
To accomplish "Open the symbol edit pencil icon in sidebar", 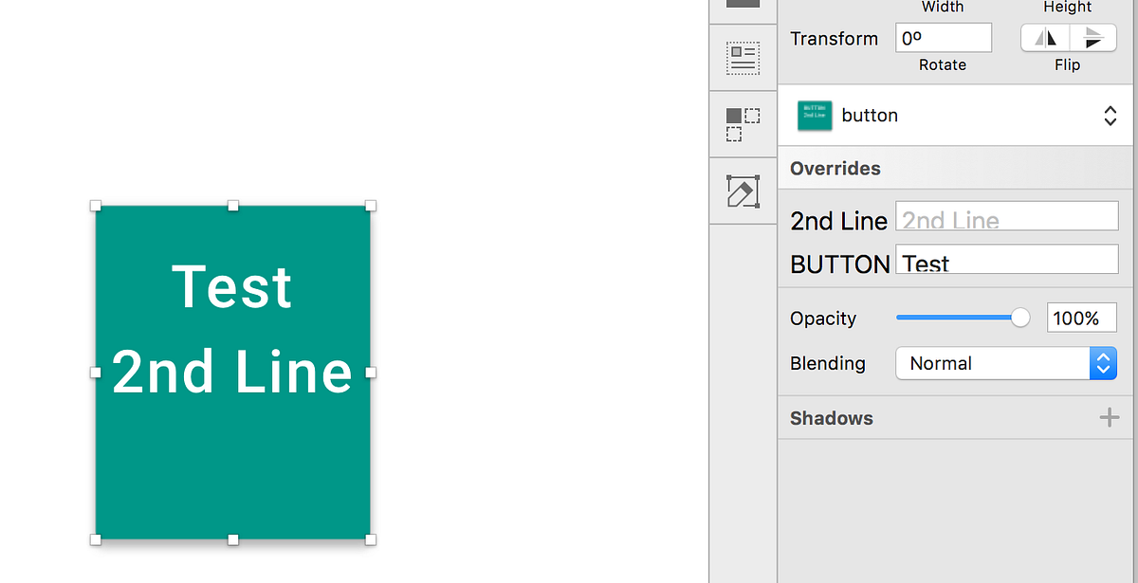I will tap(743, 190).
